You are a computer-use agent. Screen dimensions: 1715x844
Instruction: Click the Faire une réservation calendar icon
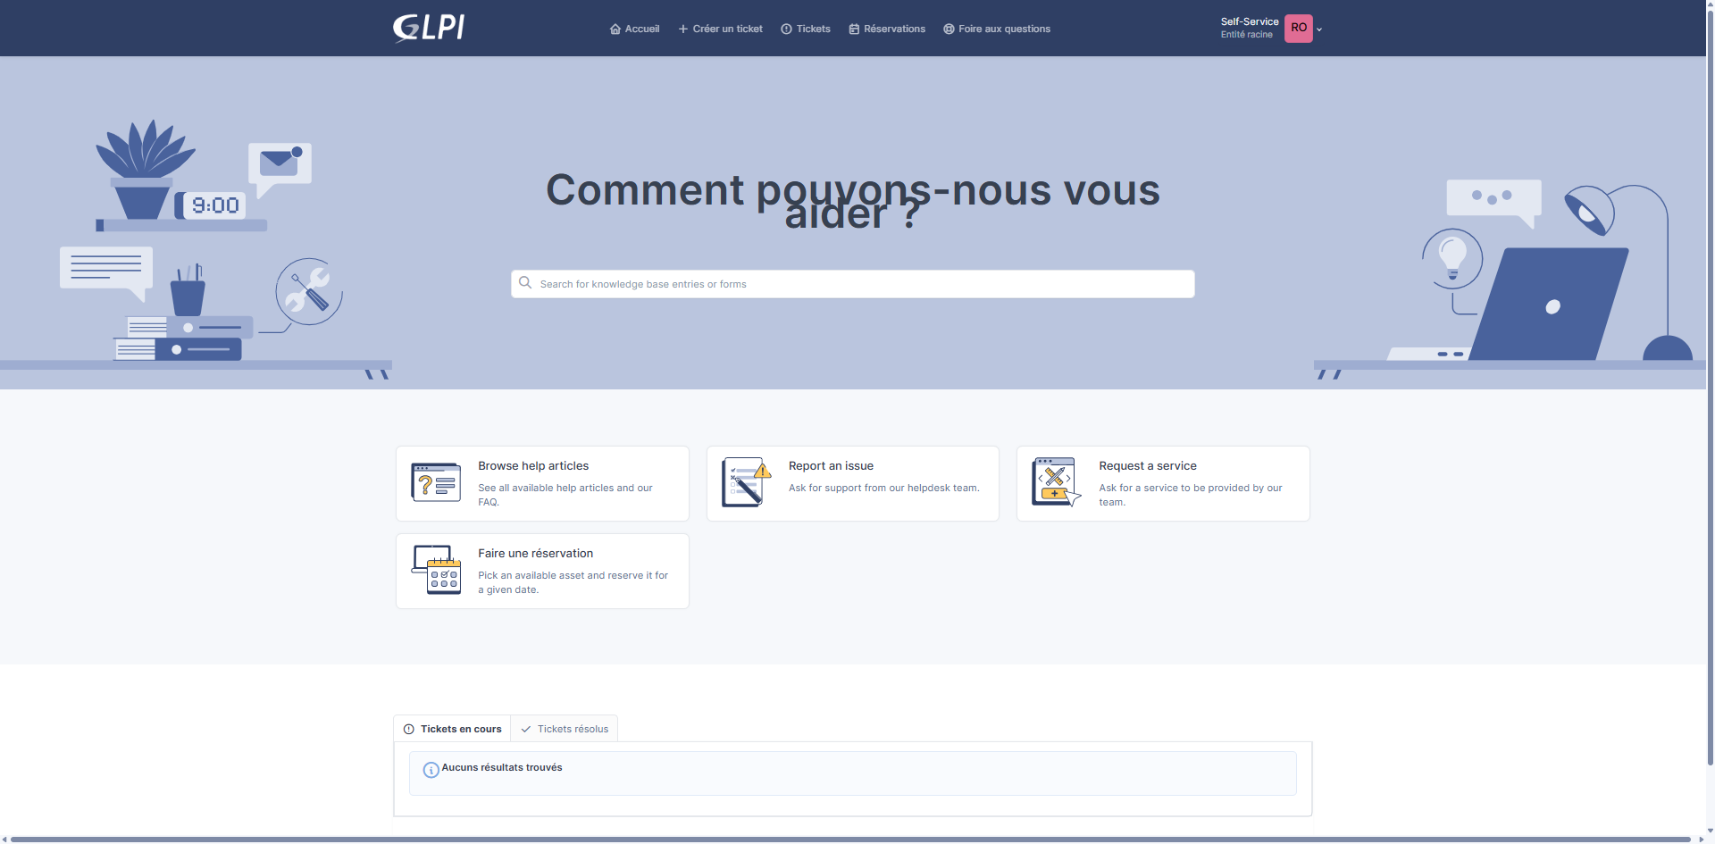[x=436, y=570]
